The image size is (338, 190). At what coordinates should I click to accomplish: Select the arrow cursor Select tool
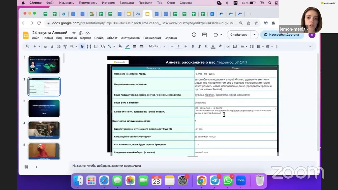[x=82, y=46]
